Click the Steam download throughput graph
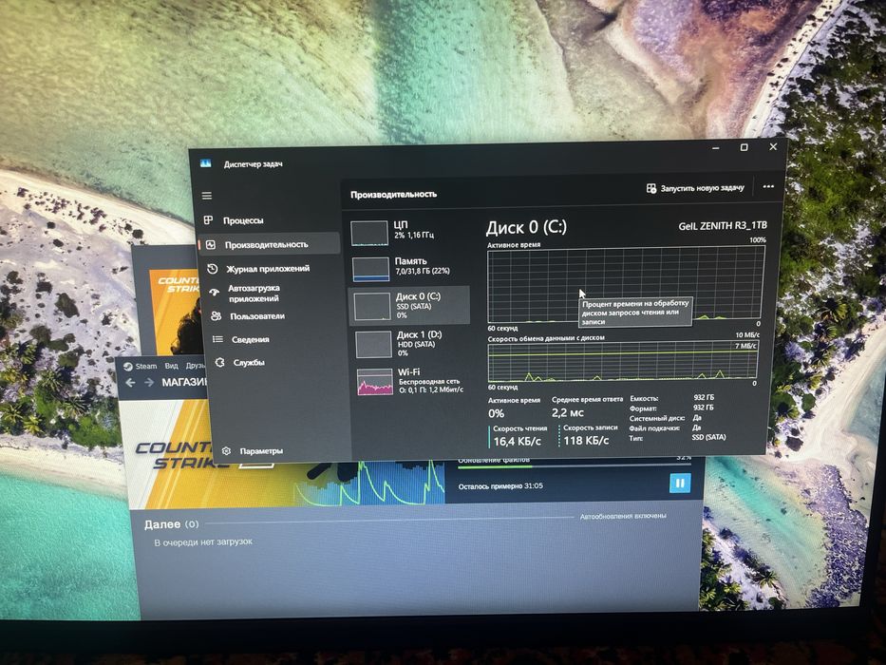 click(x=370, y=482)
